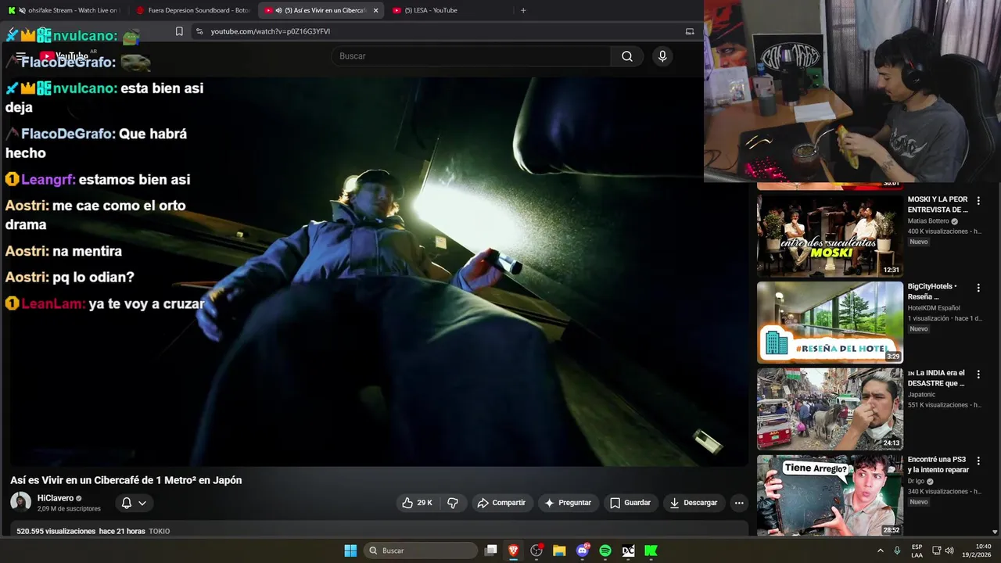1001x563 pixels.
Task: Open HiClavero channel avatar
Action: (20, 502)
